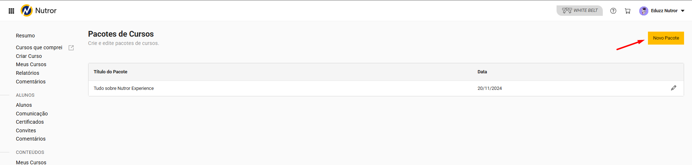
Task: Click the Título do Pacote column header
Action: point(111,72)
